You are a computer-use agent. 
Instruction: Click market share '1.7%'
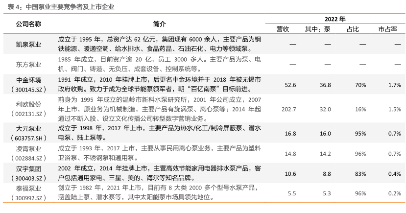point(395,85)
